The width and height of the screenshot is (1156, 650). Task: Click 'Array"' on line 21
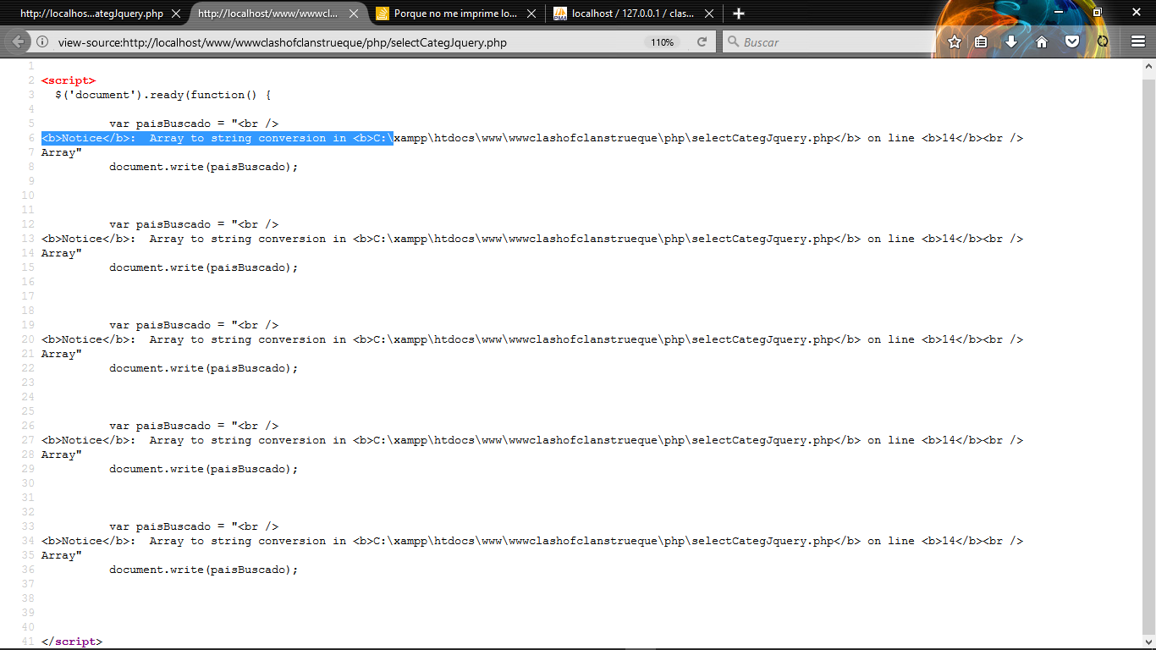coord(62,354)
